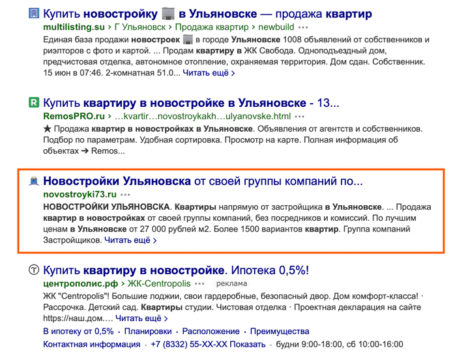Image resolution: width=451 pixels, height=357 pixels.
Task: Open 'Купить новостройку в Ульяновске' result title
Action: [207, 14]
